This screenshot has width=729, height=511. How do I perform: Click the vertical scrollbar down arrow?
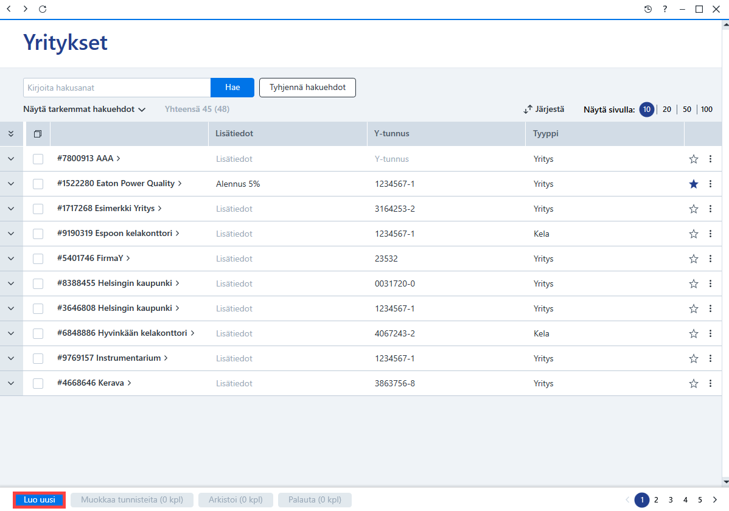pos(725,482)
